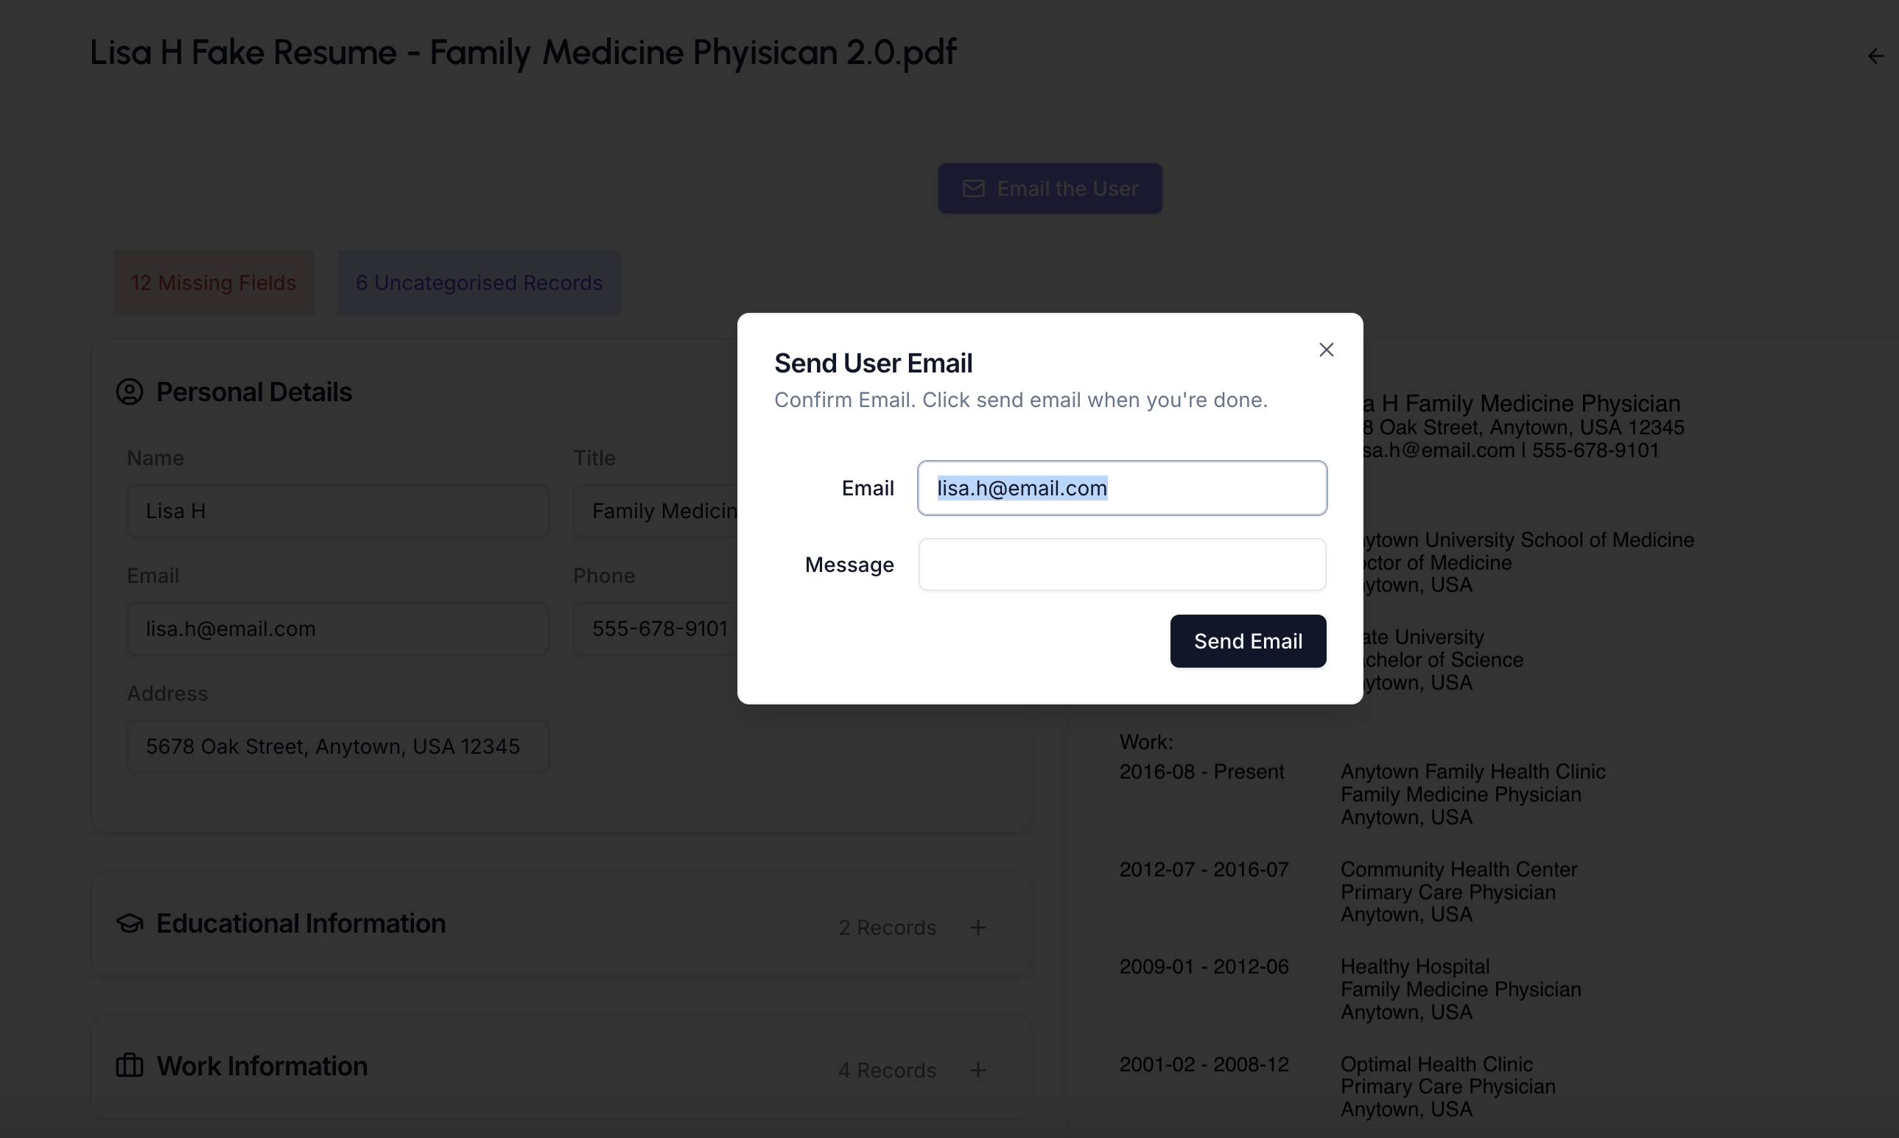Viewport: 1899px width, 1138px height.
Task: Click the envelope icon on Email the User
Action: coord(973,188)
